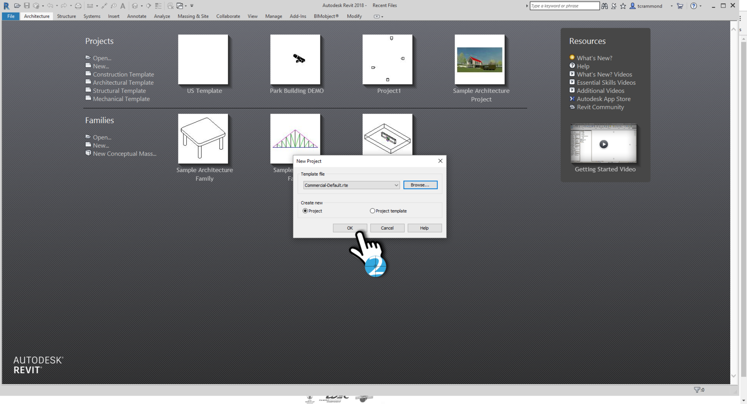Click the Revit application logo icon

pyautogui.click(x=7, y=6)
